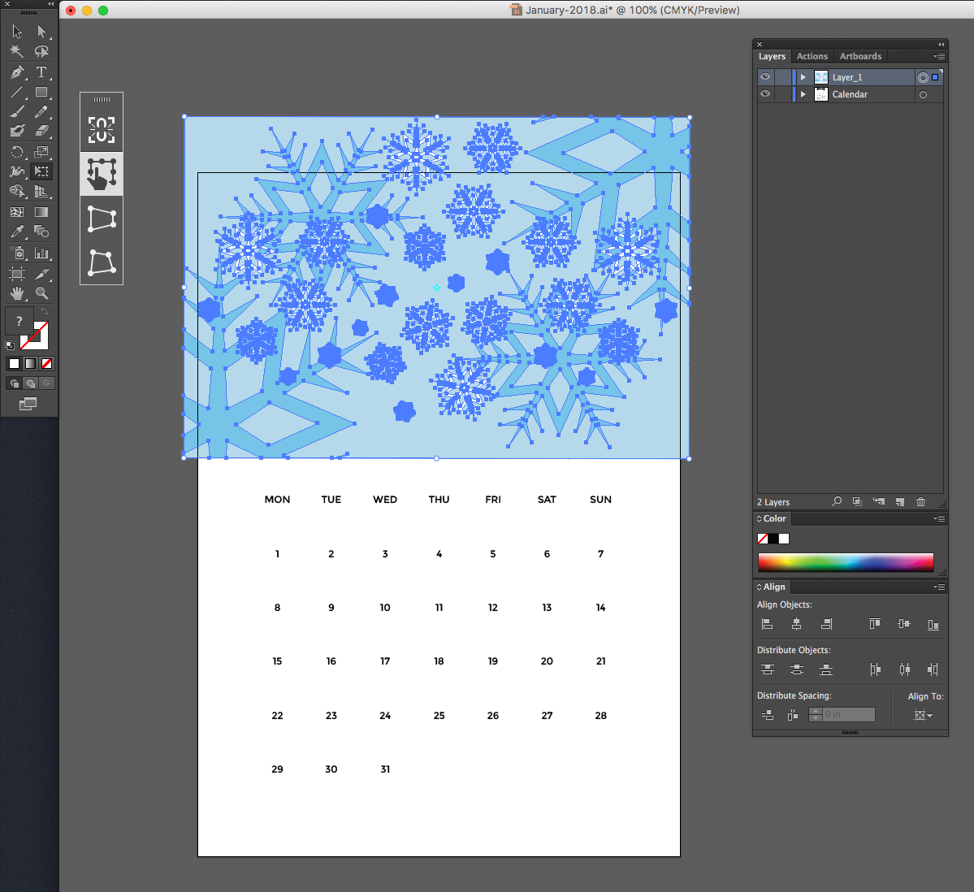The width and height of the screenshot is (974, 892).
Task: Select the Gradient tool
Action: [x=42, y=212]
